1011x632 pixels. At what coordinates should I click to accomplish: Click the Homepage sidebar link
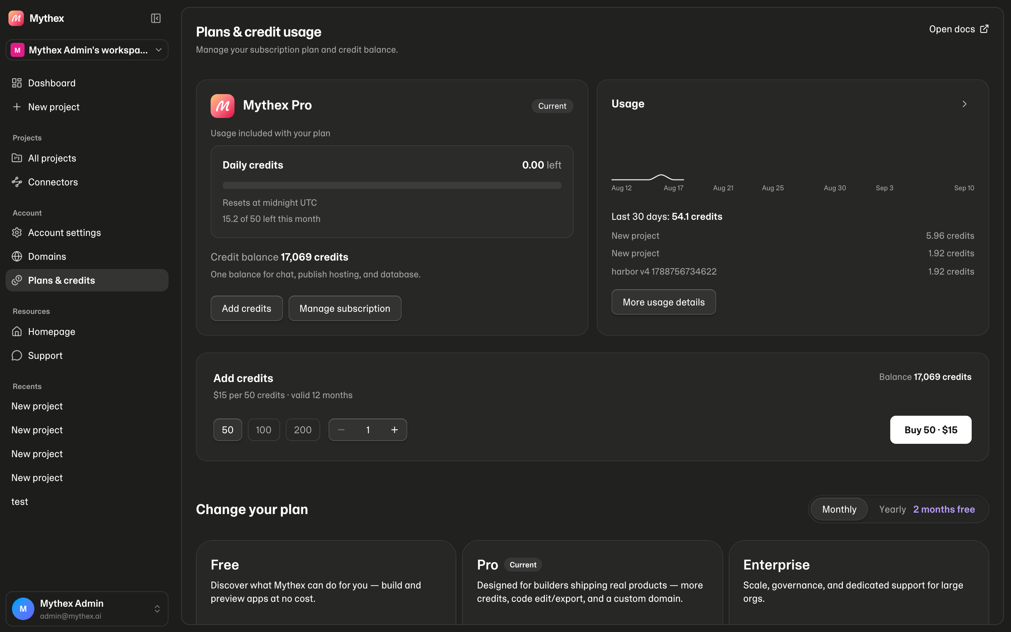(87, 331)
